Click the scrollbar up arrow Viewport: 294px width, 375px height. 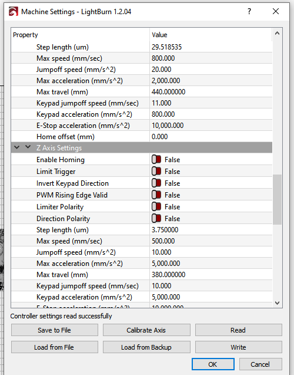click(x=277, y=34)
